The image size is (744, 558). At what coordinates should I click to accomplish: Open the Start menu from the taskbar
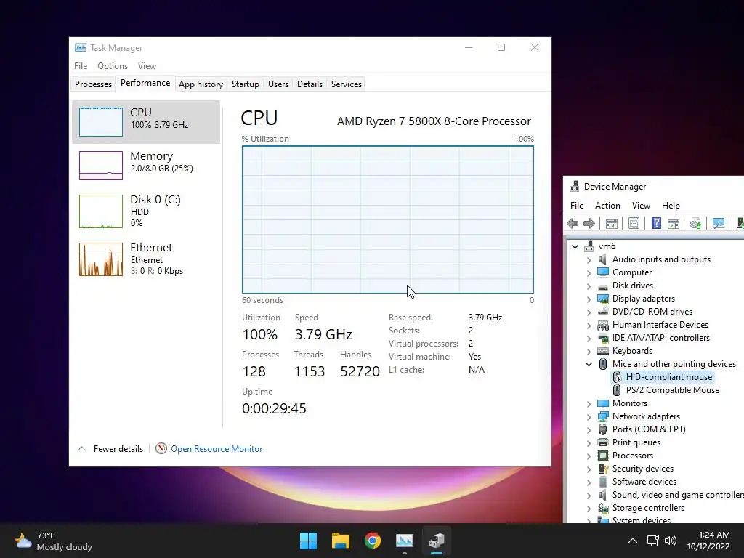308,541
